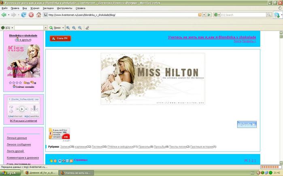Open the Файл menu
This screenshot has height=176, width=283.
coord(4,8)
